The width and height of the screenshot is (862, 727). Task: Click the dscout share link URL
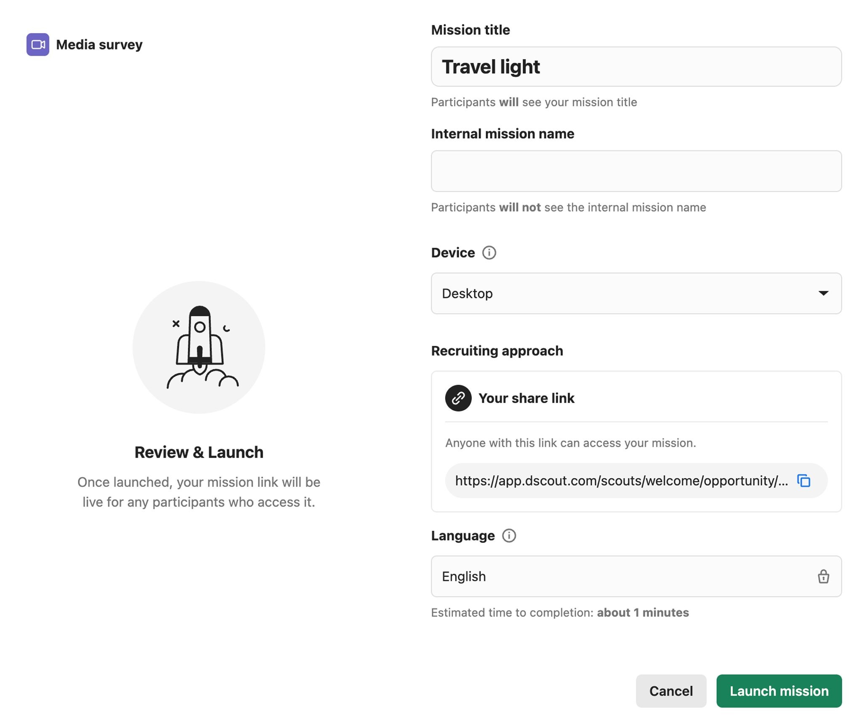pyautogui.click(x=621, y=481)
